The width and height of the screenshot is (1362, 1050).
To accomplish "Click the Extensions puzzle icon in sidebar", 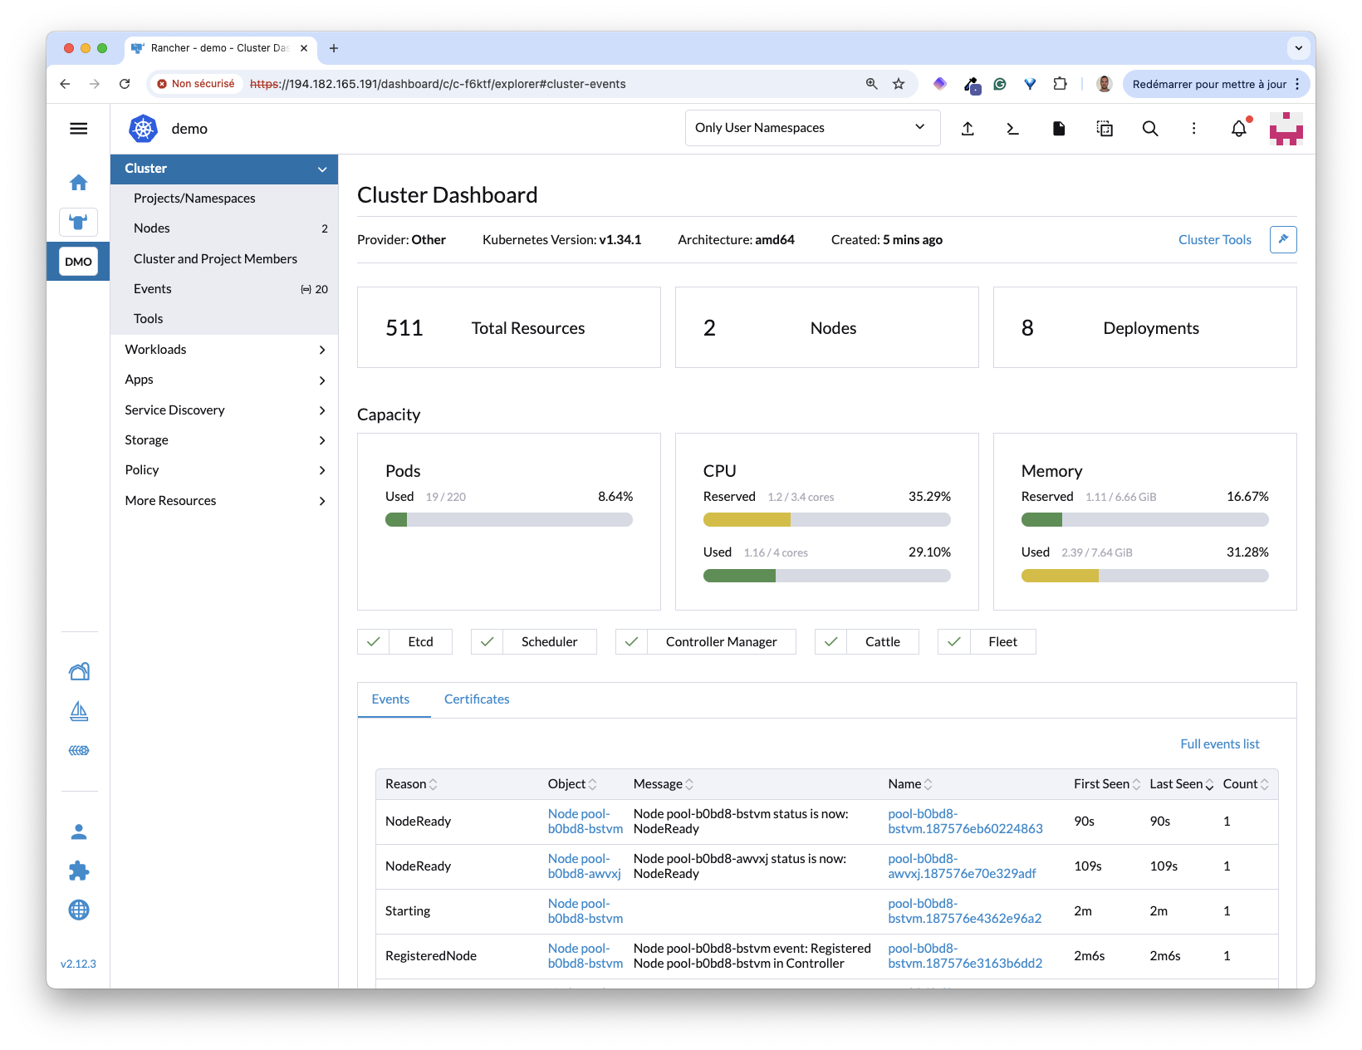I will coord(79,871).
